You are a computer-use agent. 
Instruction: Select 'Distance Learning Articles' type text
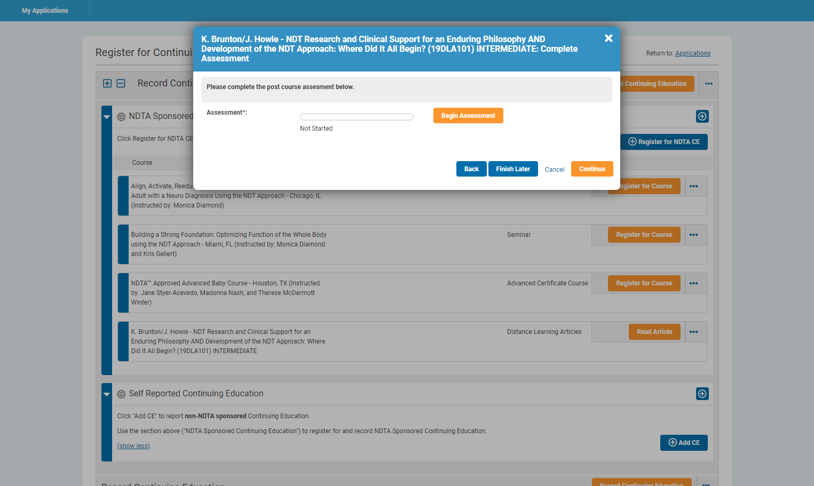tap(544, 332)
